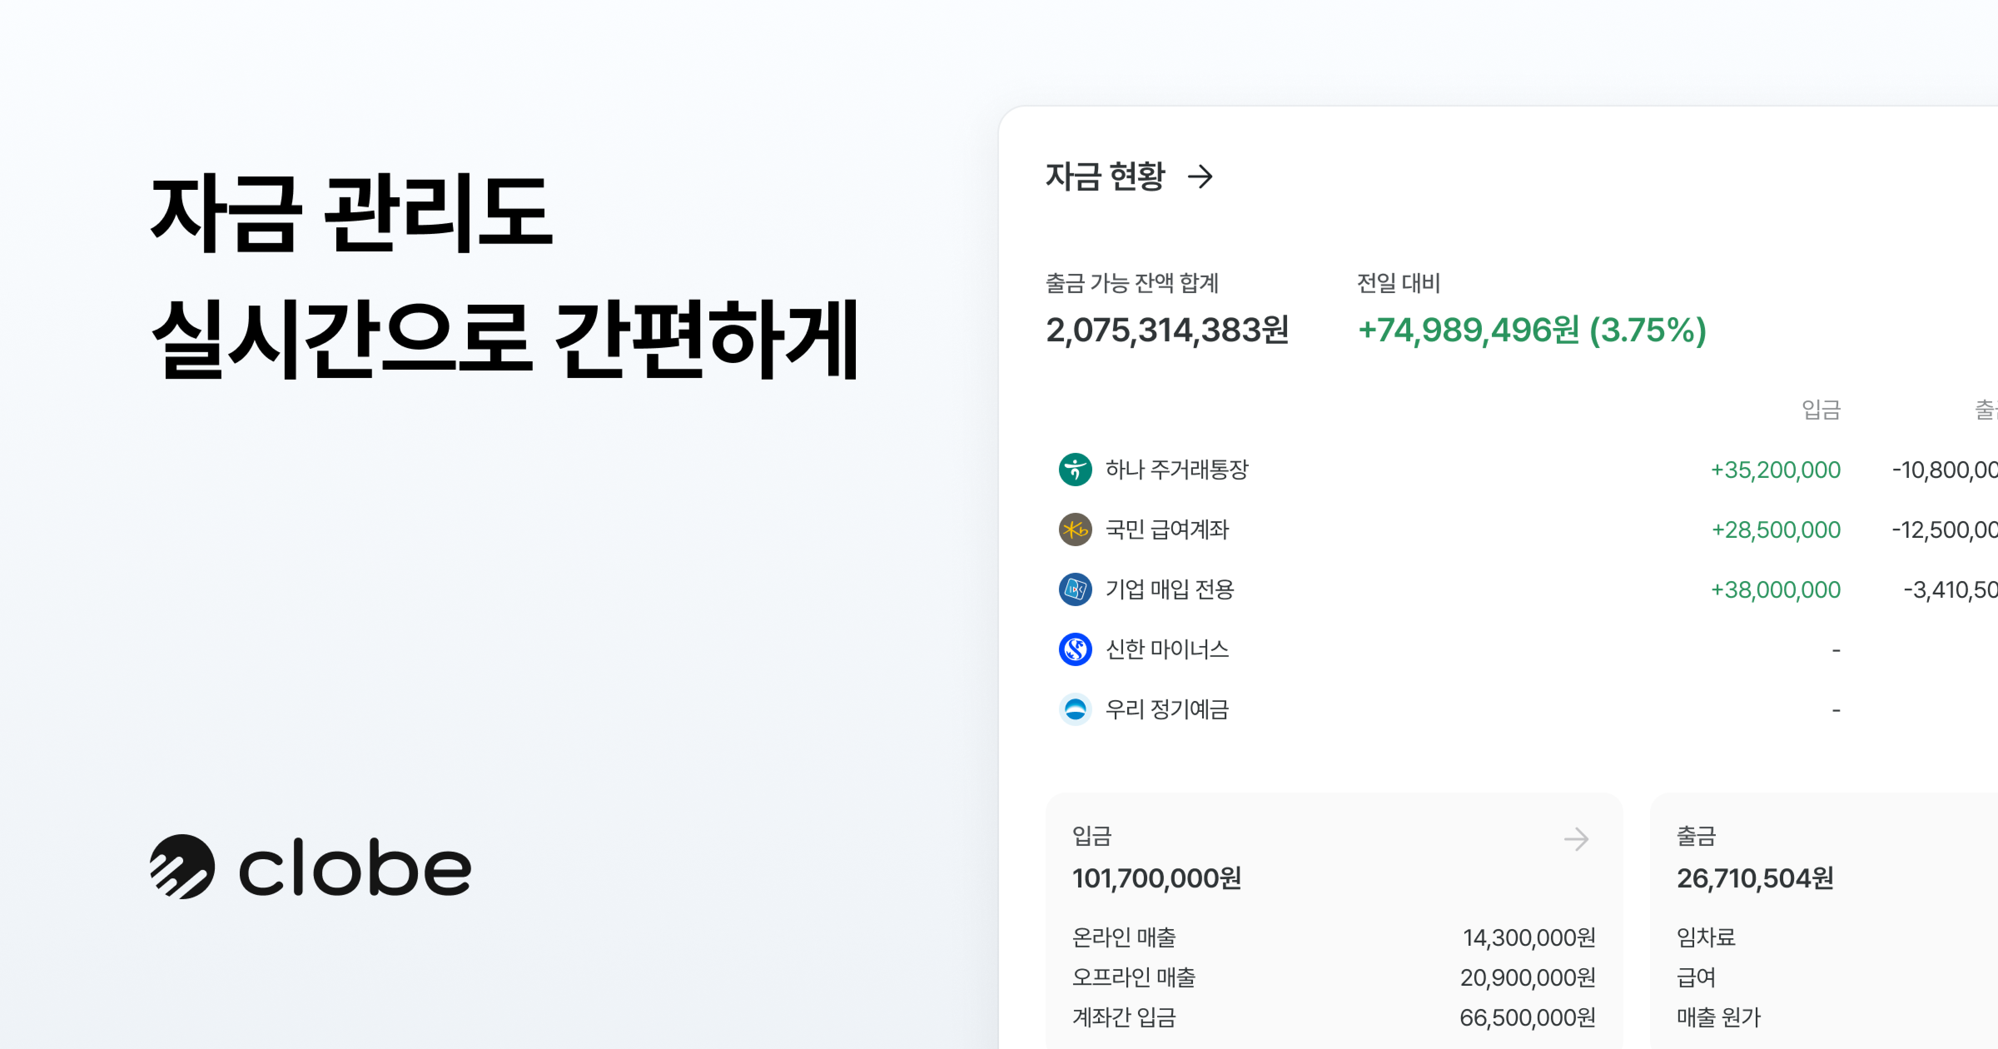Click the change value +74,989,496원 (3.75%)

click(1532, 330)
